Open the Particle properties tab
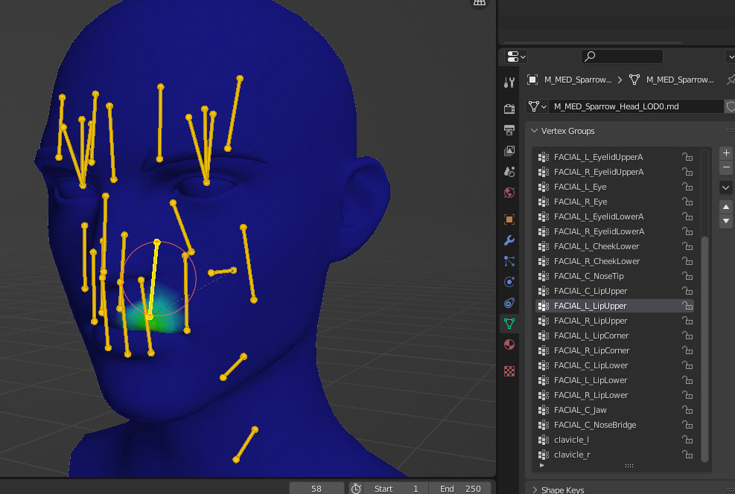The height and width of the screenshot is (494, 735). 509,261
